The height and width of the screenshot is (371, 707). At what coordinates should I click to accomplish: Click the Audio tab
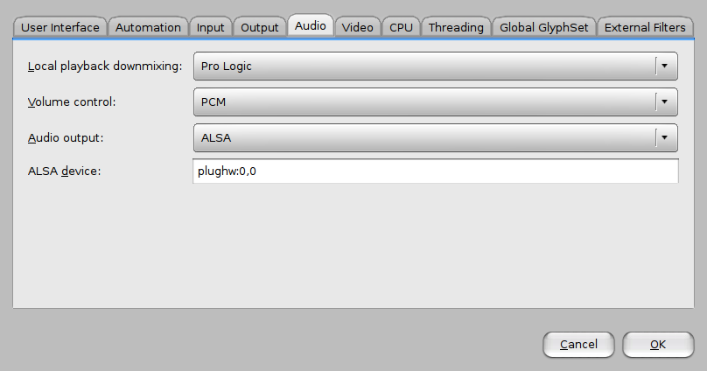[311, 25]
